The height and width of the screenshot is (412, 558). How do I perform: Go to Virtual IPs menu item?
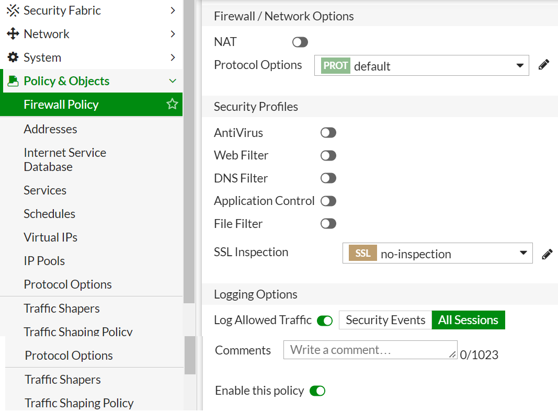point(50,237)
